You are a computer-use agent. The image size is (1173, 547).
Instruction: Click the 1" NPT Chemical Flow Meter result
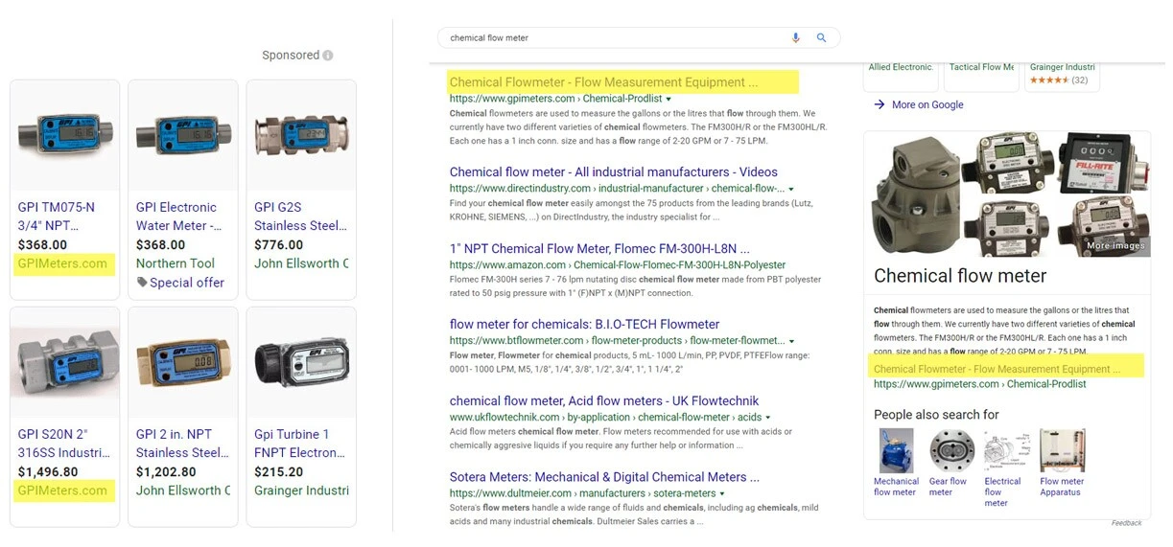pyautogui.click(x=599, y=248)
